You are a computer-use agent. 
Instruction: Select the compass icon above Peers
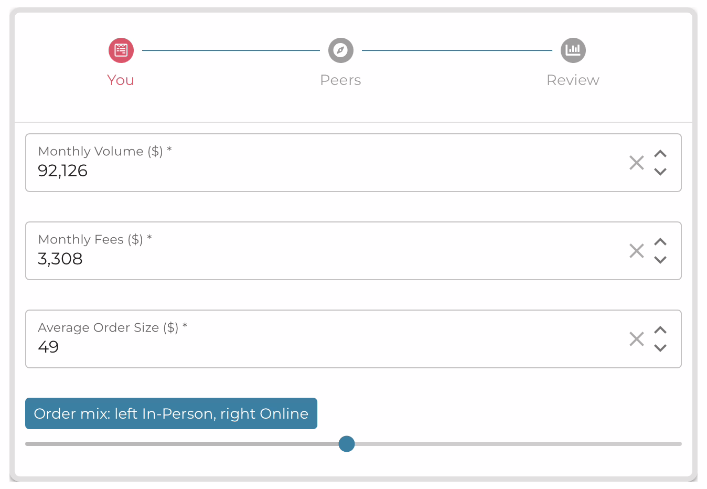point(340,50)
